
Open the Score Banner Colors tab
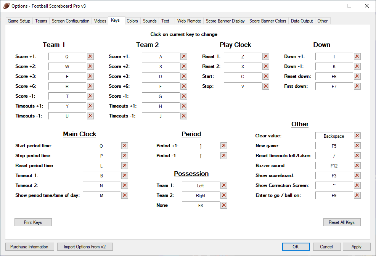point(268,21)
